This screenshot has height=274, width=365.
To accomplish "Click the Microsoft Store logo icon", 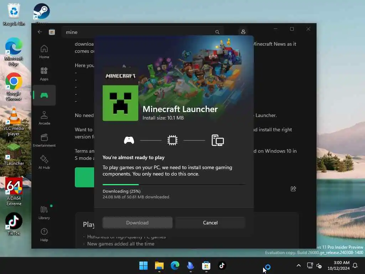I will click(x=52, y=32).
